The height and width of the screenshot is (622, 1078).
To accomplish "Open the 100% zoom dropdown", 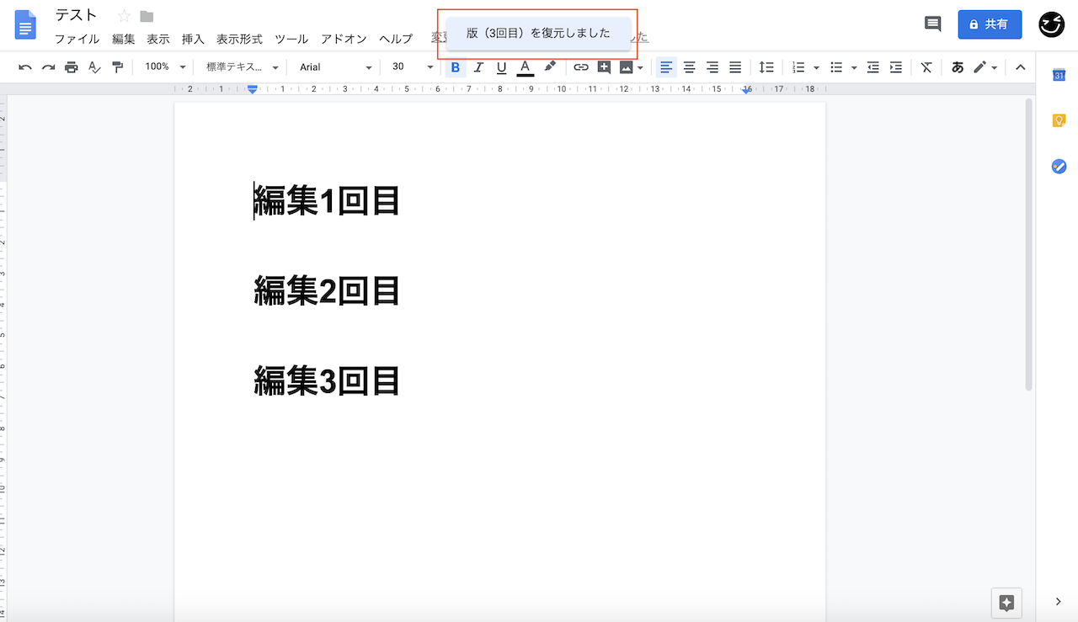I will pos(165,67).
